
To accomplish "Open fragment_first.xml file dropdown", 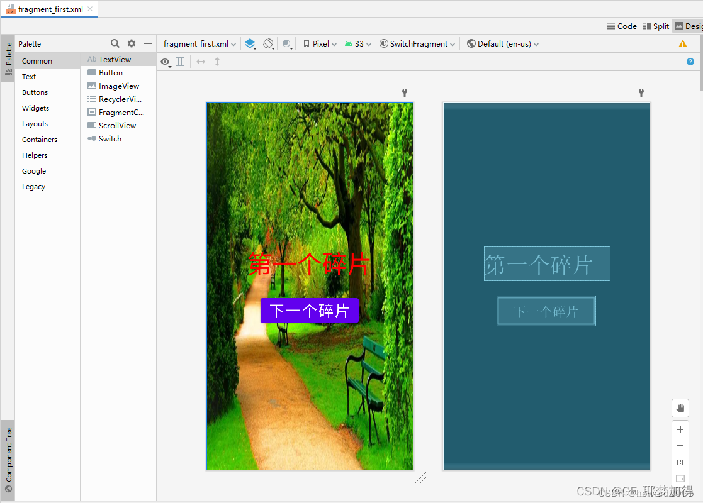I will pos(200,44).
